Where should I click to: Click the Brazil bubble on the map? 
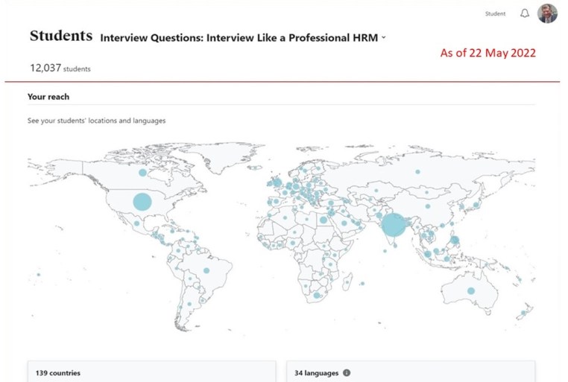(x=206, y=270)
